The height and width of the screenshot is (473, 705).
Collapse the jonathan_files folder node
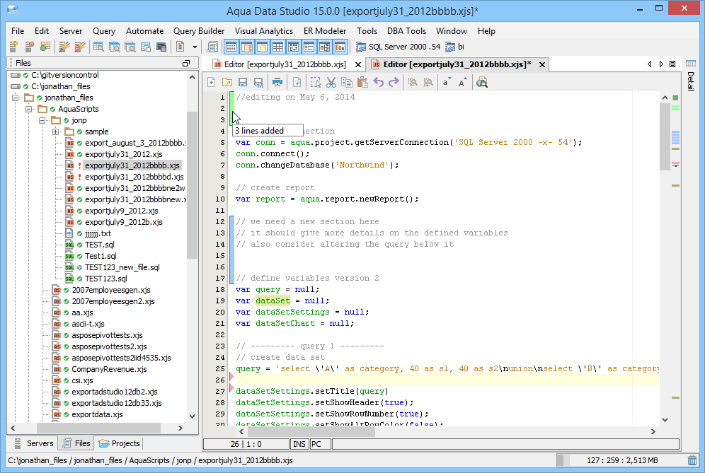[x=16, y=98]
